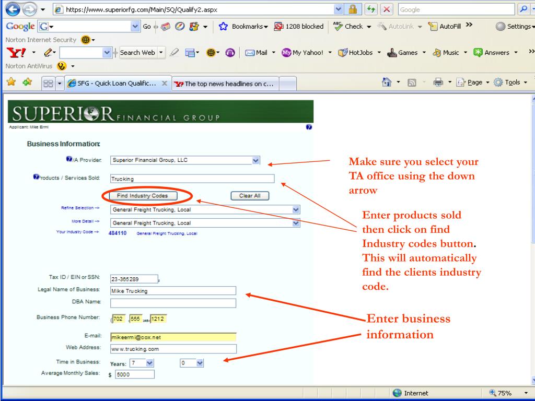This screenshot has height=401, width=535.
Task: Click the Tax ID / EIN field
Action: pyautogui.click(x=134, y=279)
